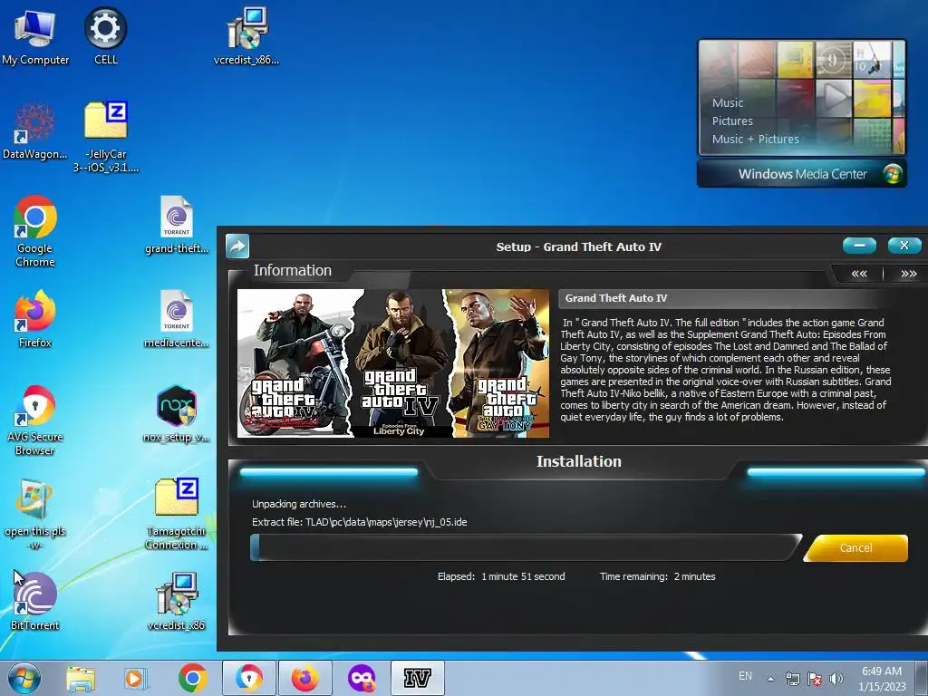Cancel the Grand Theft Auto IV installation
The image size is (928, 696).
click(855, 548)
